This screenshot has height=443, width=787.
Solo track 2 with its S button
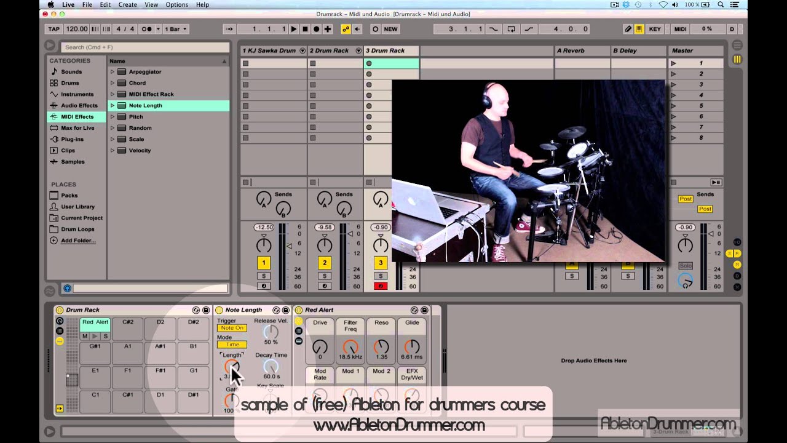pyautogui.click(x=325, y=276)
